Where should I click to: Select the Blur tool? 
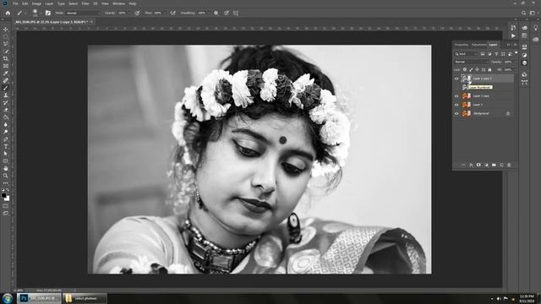tap(6, 125)
